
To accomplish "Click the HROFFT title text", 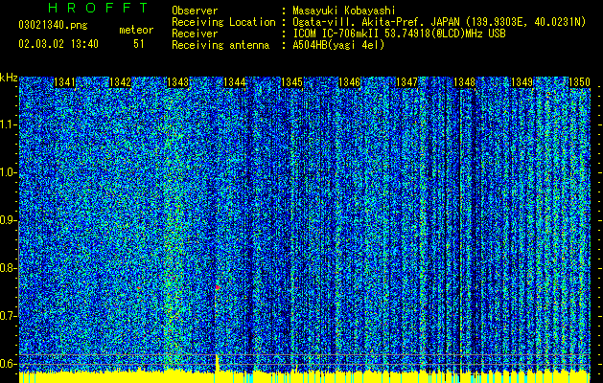I will pos(98,8).
